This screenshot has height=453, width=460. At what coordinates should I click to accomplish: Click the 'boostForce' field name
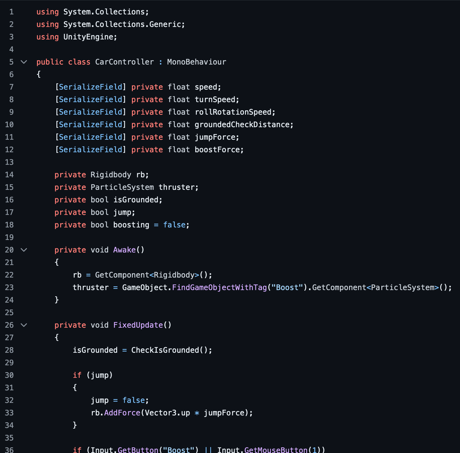(x=217, y=150)
